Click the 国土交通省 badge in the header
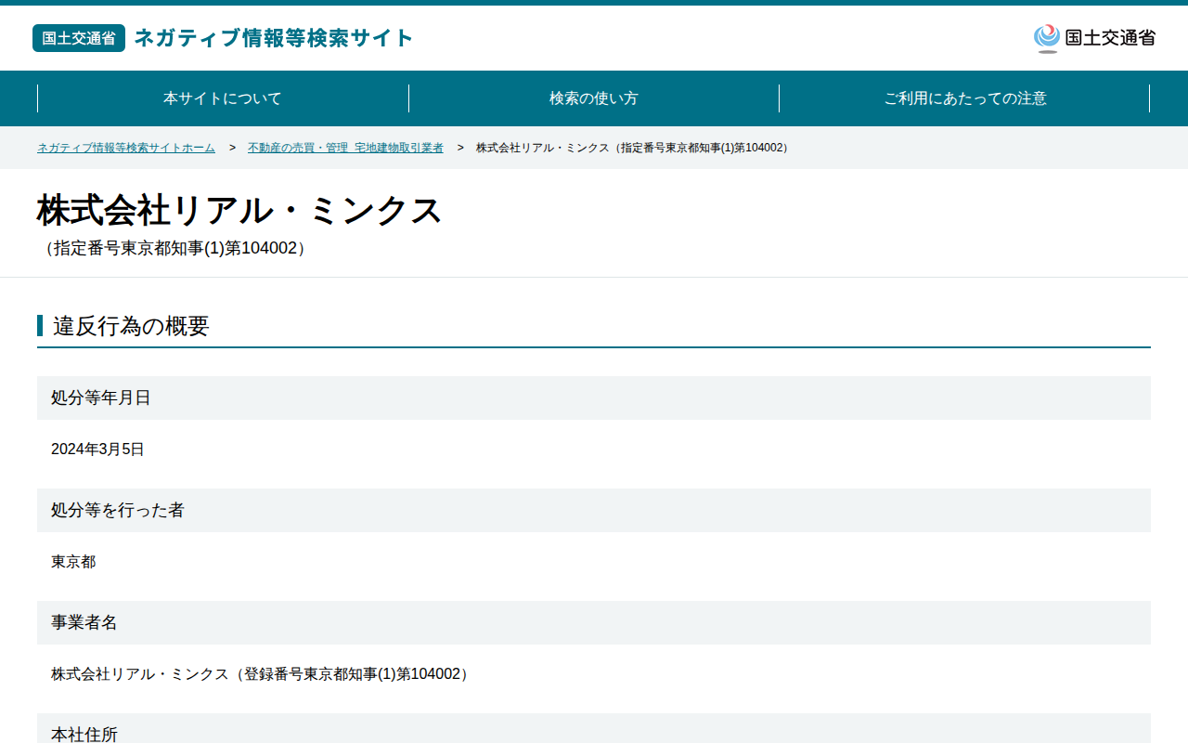 tap(79, 38)
